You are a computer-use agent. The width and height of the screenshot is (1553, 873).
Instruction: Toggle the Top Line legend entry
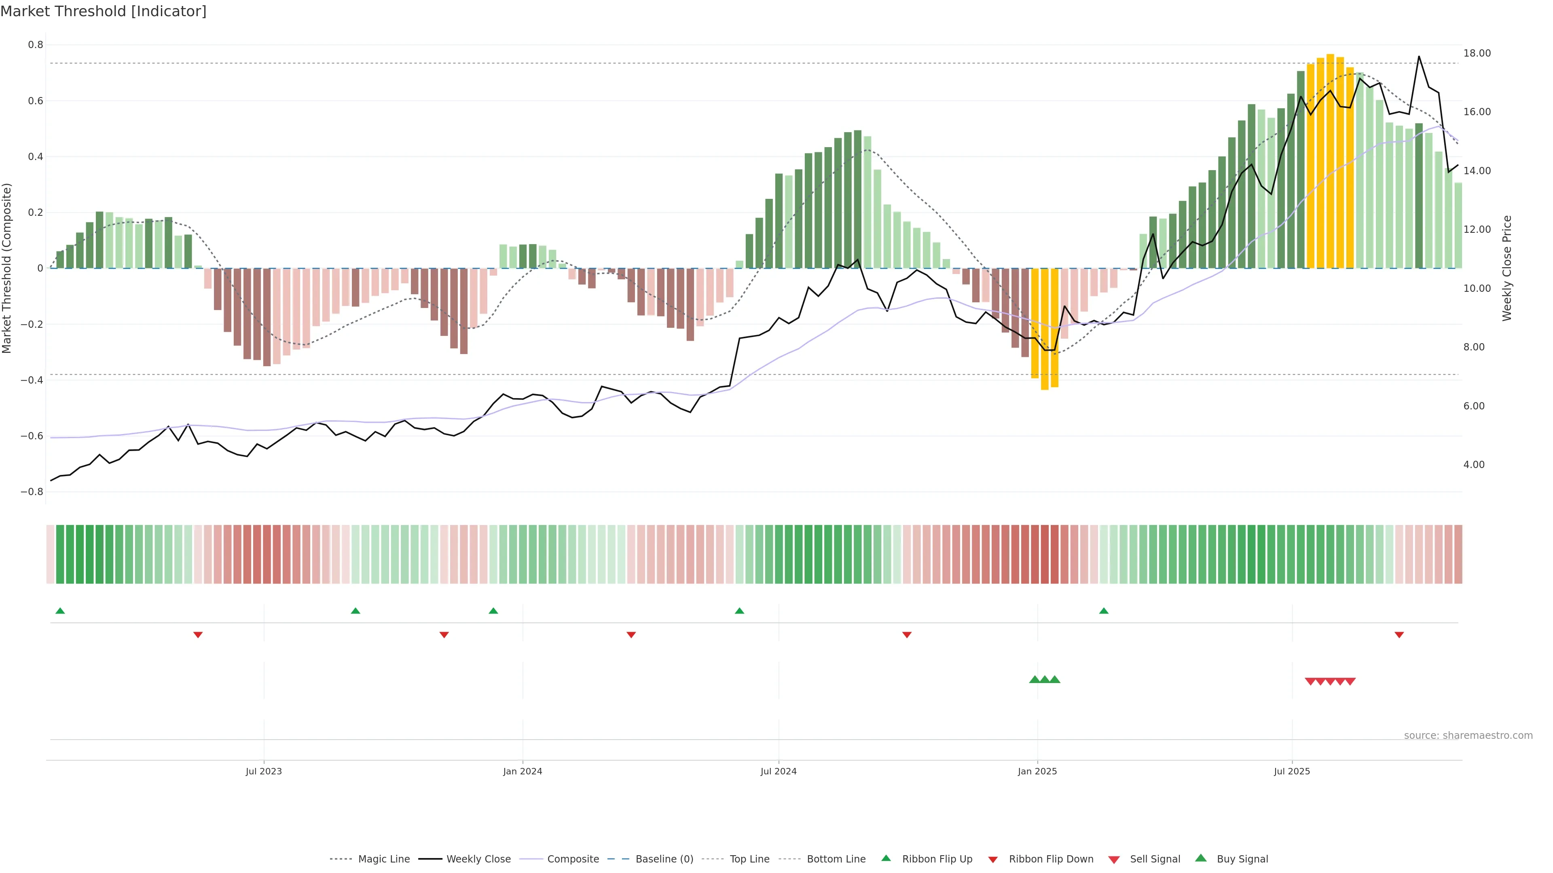749,859
